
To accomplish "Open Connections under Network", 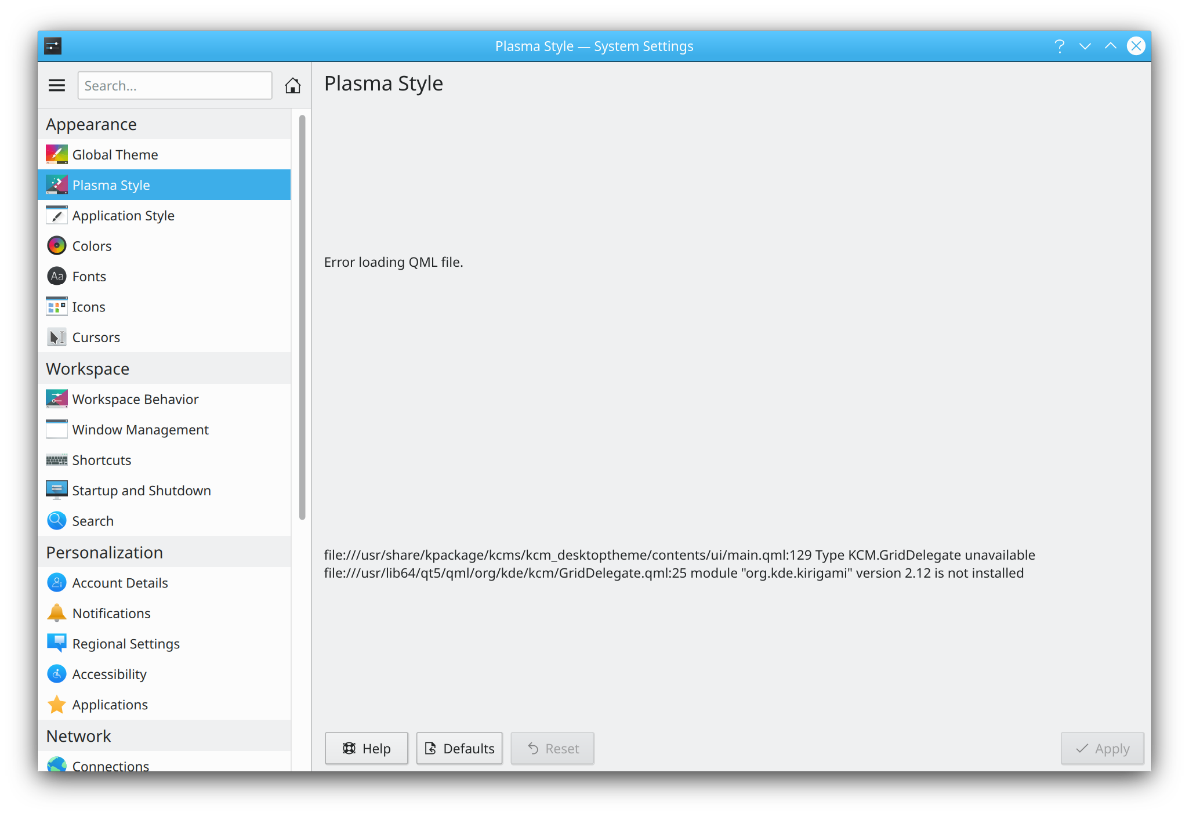I will tap(110, 764).
